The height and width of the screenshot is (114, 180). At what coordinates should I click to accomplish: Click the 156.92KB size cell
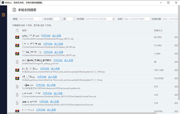pos(159,78)
